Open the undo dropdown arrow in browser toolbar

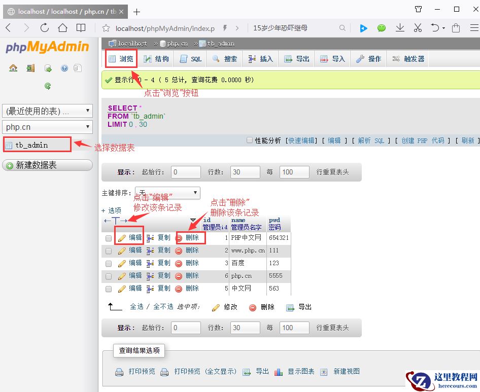point(443,28)
